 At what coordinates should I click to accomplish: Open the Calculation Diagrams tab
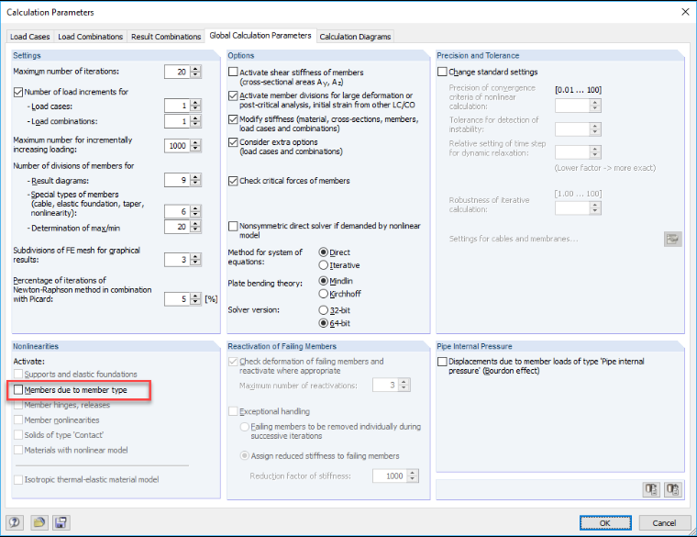click(x=355, y=37)
